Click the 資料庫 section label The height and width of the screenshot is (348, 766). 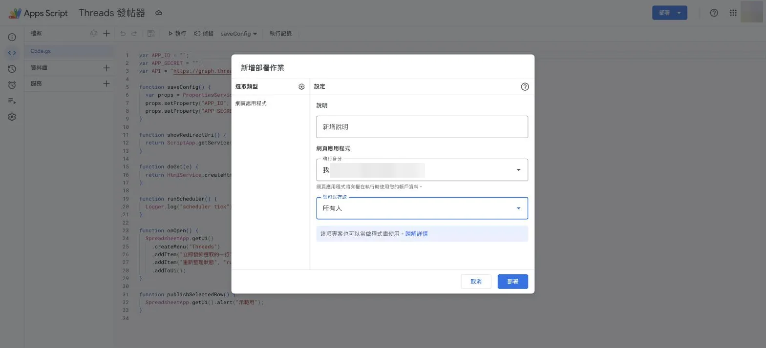click(39, 68)
